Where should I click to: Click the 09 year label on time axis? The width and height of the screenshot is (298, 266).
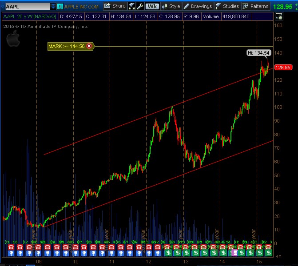[x=39, y=262]
